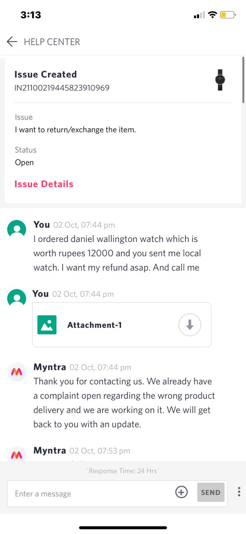The image size is (246, 534).
Task: Open the Attachment-1 card
Action: (x=122, y=325)
